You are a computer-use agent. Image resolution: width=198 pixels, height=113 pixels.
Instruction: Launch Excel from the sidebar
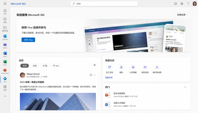(x=5, y=63)
